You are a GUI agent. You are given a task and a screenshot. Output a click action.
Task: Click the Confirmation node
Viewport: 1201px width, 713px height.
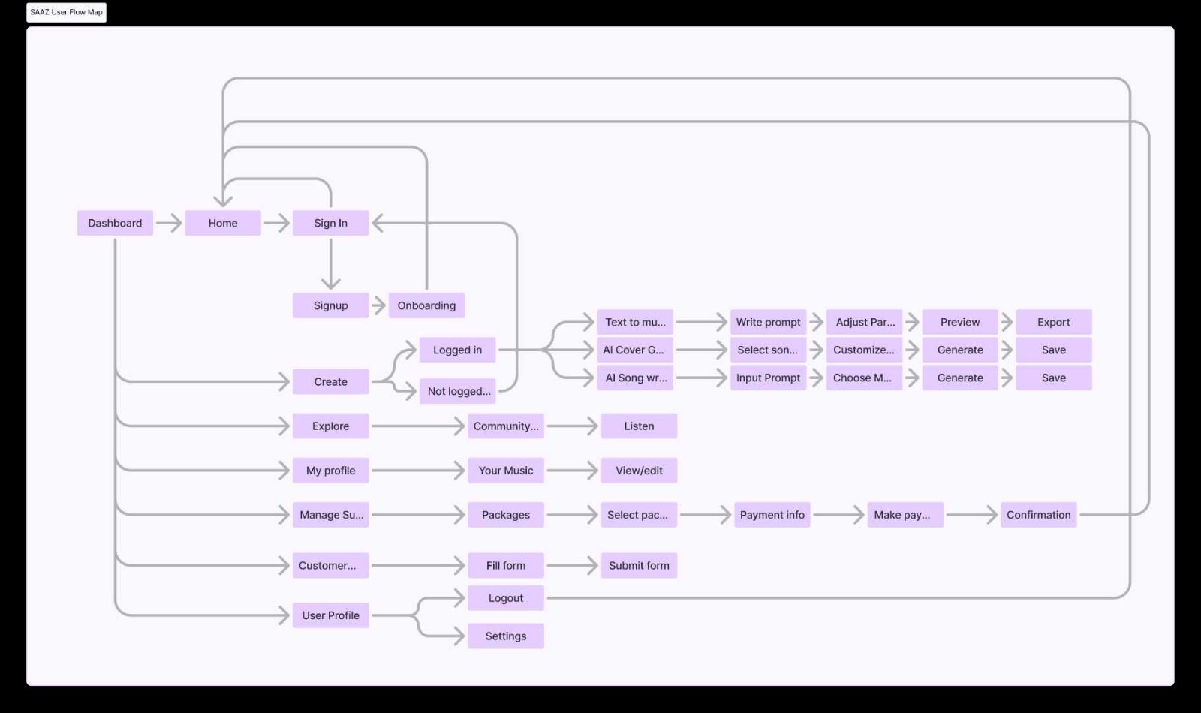coord(1039,515)
